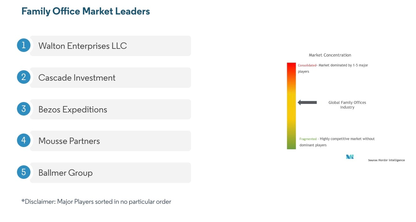Image resolution: width=416 pixels, height=222 pixels.
Task: Click the Global Family Offices Industry label
Action: [347, 105]
